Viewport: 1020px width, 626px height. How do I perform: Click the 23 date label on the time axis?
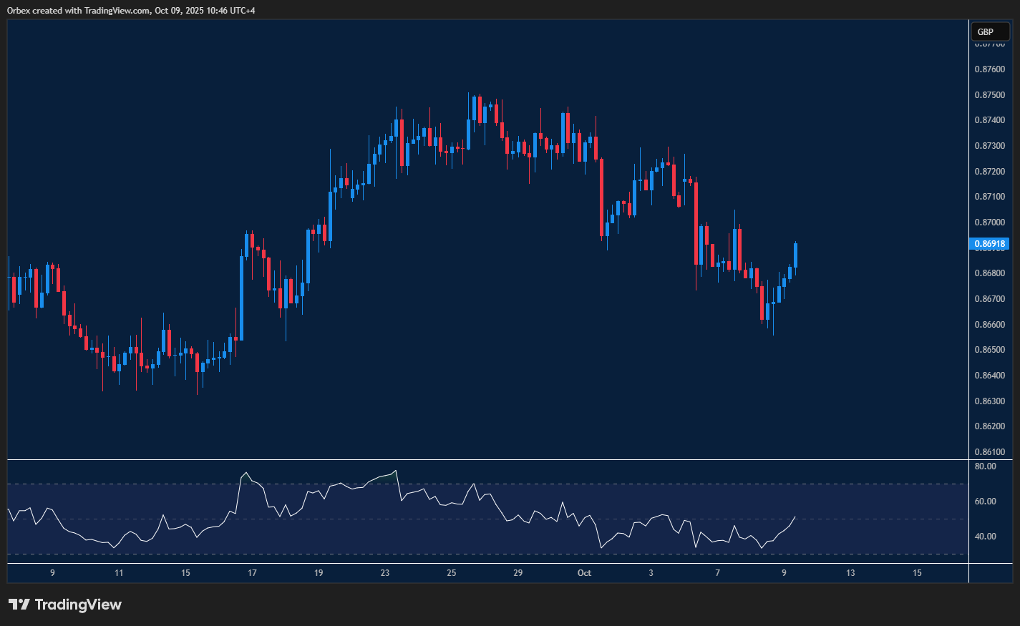click(384, 573)
